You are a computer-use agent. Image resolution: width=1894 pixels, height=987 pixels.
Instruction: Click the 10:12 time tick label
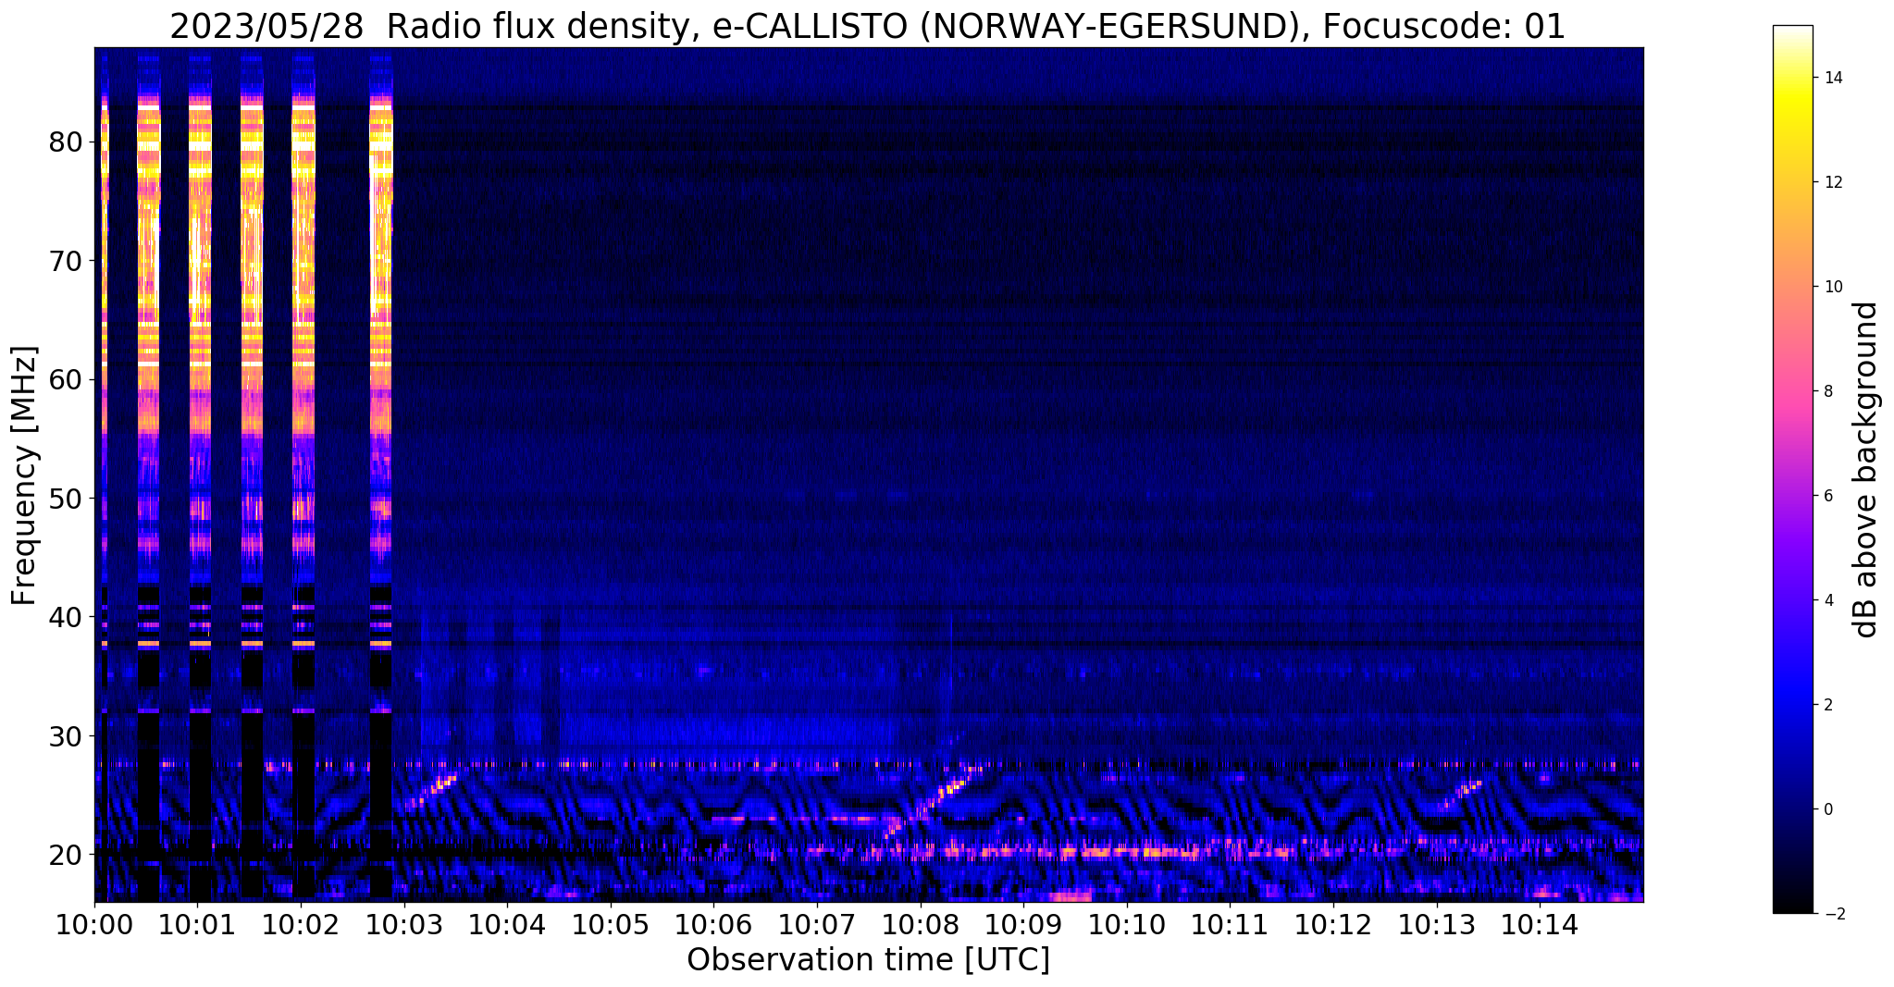pos(1332,924)
